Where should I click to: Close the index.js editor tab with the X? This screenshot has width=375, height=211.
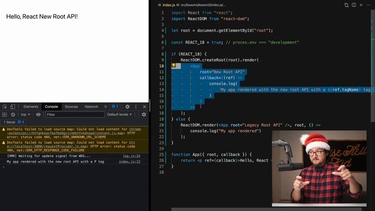pyautogui.click(x=361, y=5)
